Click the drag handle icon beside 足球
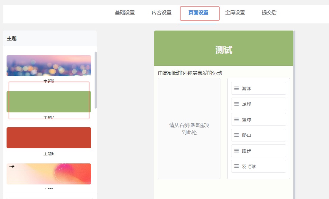 [236, 104]
